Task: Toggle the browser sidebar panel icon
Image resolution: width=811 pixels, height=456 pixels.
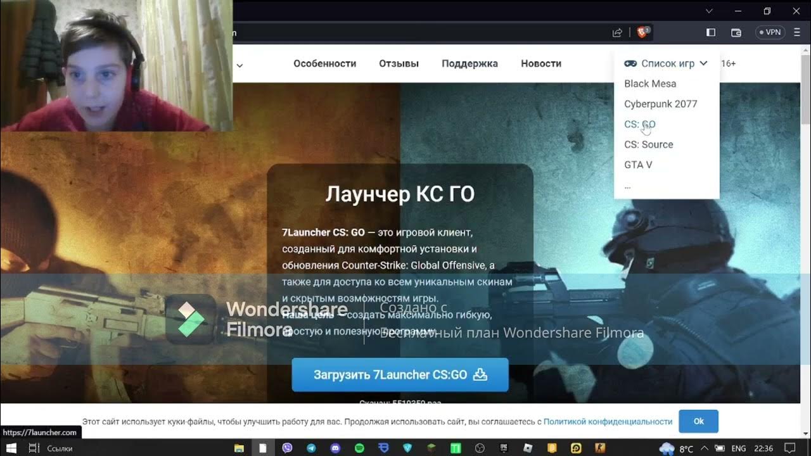Action: tap(711, 32)
